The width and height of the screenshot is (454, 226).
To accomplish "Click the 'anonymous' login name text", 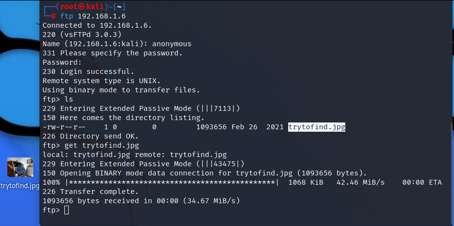I will [172, 44].
